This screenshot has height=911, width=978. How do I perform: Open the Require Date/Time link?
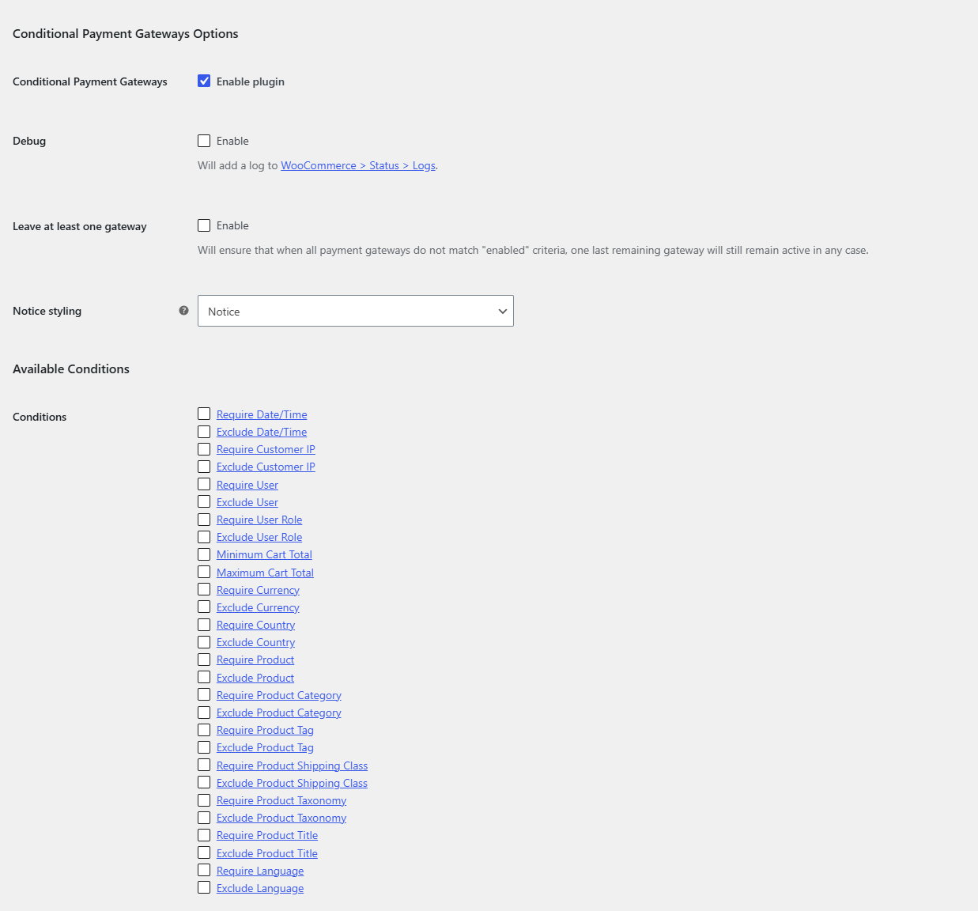[x=262, y=414]
